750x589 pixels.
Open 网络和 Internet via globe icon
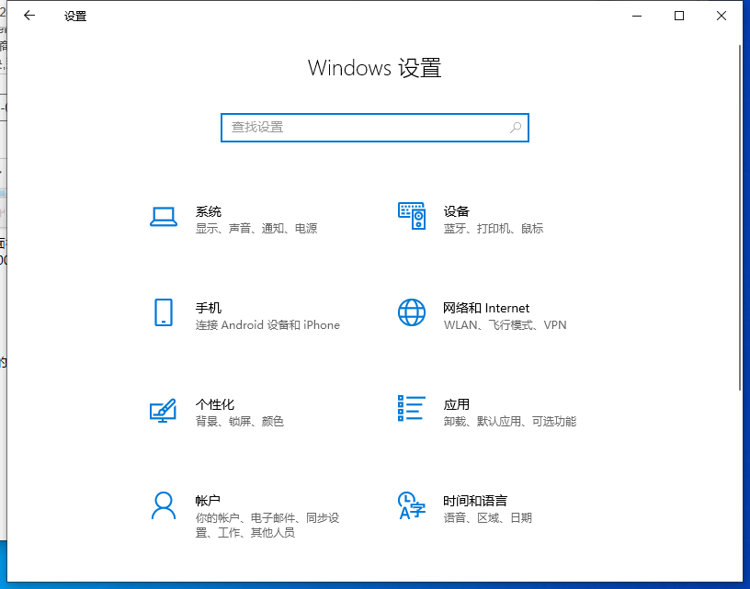tap(411, 313)
